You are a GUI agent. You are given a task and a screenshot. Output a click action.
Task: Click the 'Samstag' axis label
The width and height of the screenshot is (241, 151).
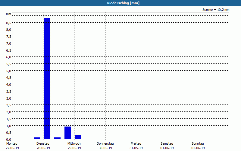coord(167,144)
